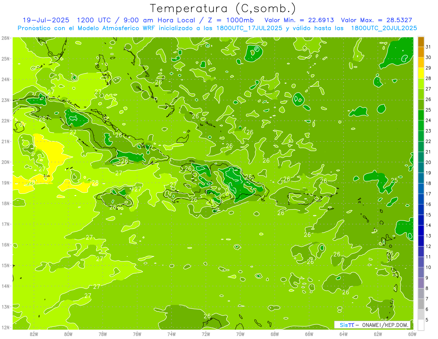Click the "76W" longitude axis label
The height and width of the screenshot is (339, 438).
137,334
